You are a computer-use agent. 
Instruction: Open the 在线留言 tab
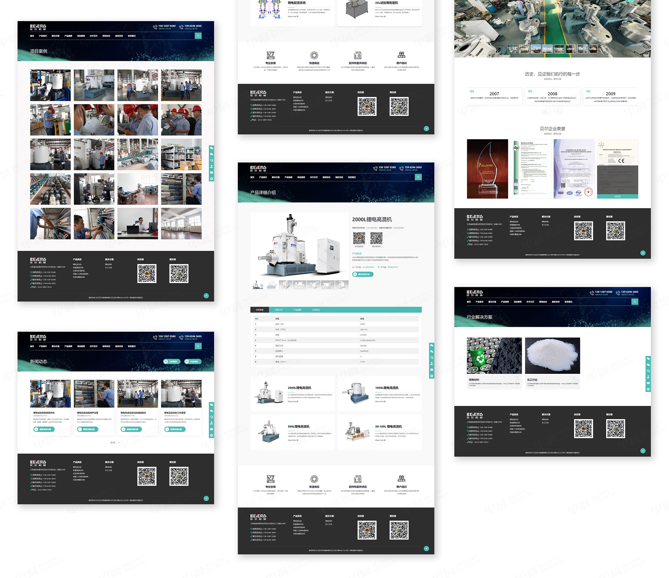(317, 310)
